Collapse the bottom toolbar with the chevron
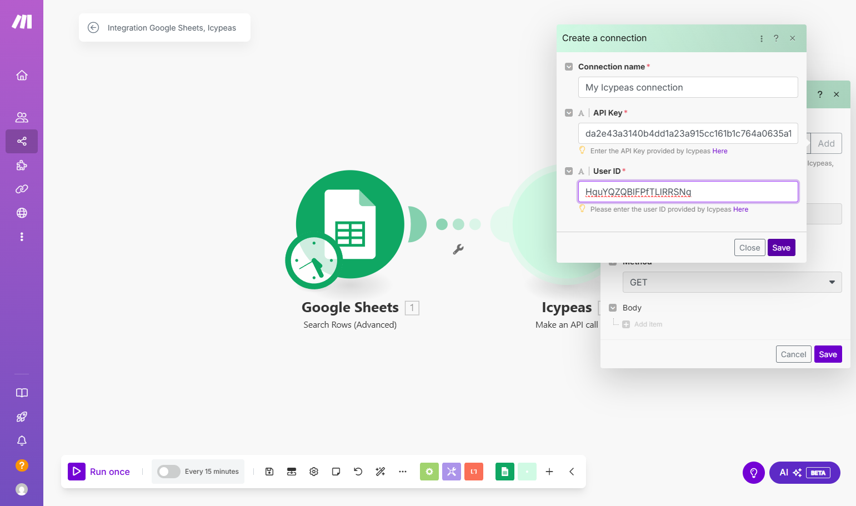 (572, 472)
